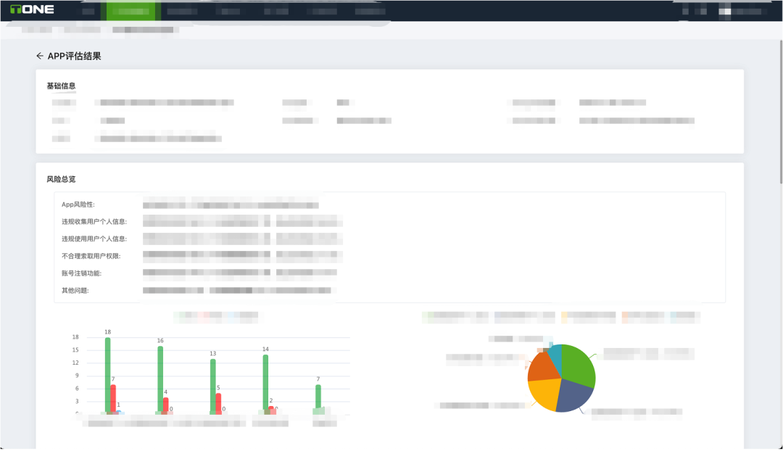Click the 其他问题 label
Image resolution: width=783 pixels, height=451 pixels.
click(75, 291)
